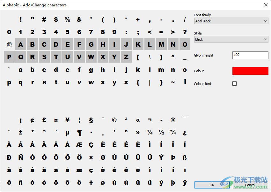
Task: Select the uppercase Eth Ð glyph
Action: (x=9, y=157)
